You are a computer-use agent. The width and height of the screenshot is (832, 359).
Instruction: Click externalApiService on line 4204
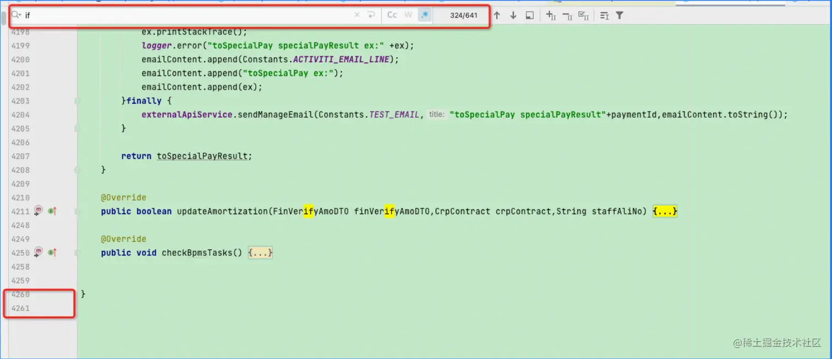187,115
